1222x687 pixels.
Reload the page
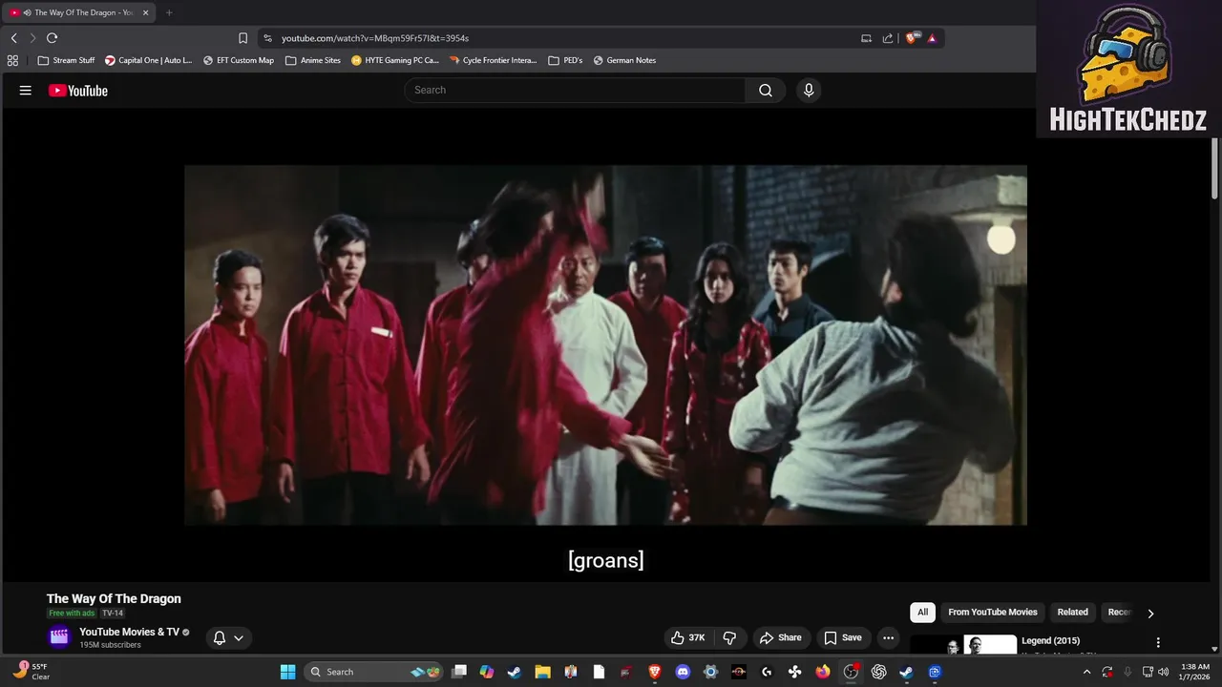(x=52, y=38)
